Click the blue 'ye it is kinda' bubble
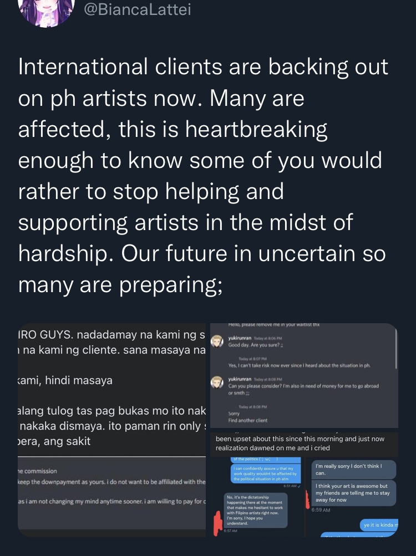Image resolution: width=416 pixels, height=556 pixels. 379,524
